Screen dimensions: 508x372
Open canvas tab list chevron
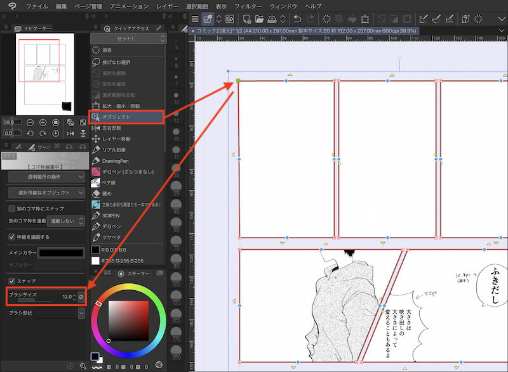(502, 30)
